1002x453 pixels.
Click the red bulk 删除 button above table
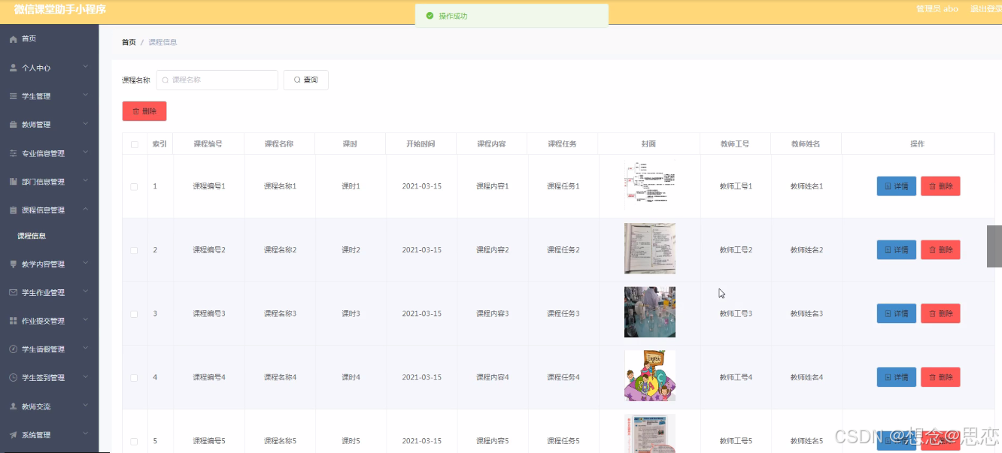point(144,111)
